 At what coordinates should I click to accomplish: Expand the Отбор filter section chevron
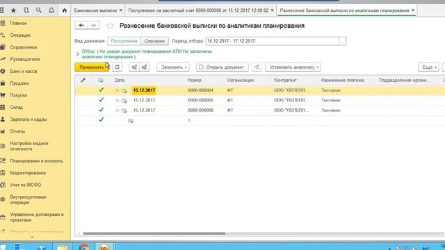(x=77, y=54)
